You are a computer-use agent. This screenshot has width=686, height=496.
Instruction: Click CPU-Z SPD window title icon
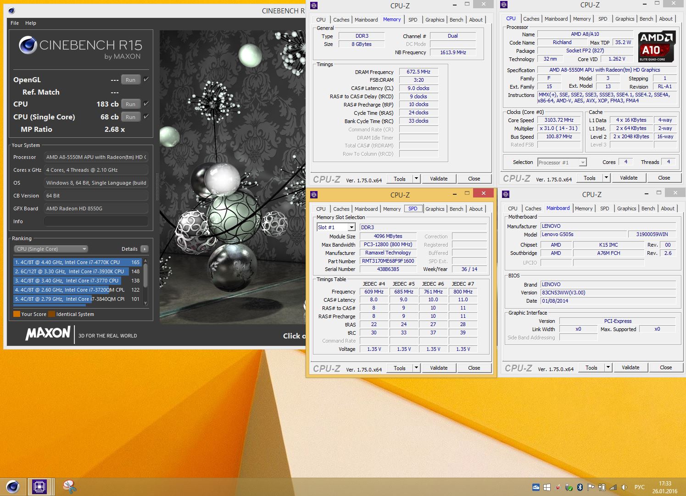[x=314, y=195]
